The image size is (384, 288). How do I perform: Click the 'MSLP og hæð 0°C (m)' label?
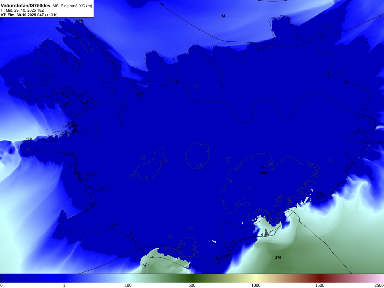[72, 6]
